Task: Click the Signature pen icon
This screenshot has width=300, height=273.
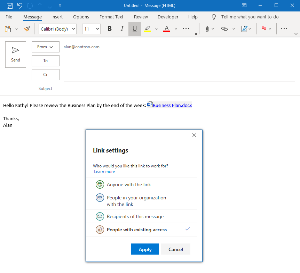Action: click(244, 29)
